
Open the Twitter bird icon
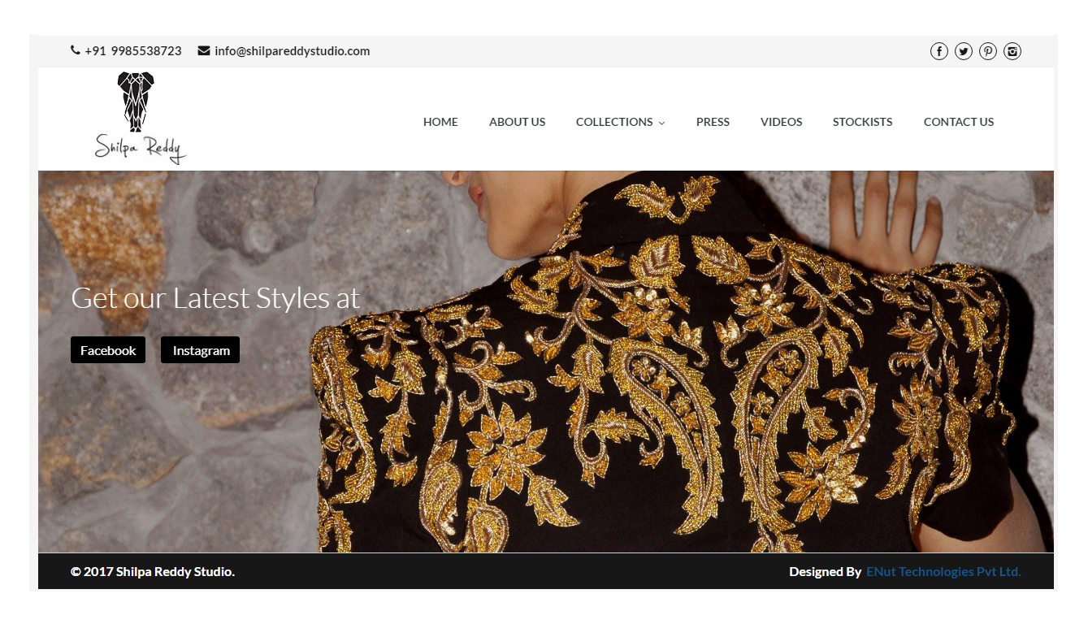[x=963, y=51]
